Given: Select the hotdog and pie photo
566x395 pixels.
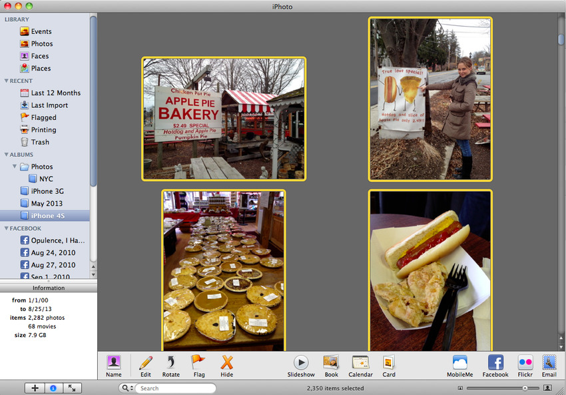Looking at the screenshot, I should click(x=430, y=270).
